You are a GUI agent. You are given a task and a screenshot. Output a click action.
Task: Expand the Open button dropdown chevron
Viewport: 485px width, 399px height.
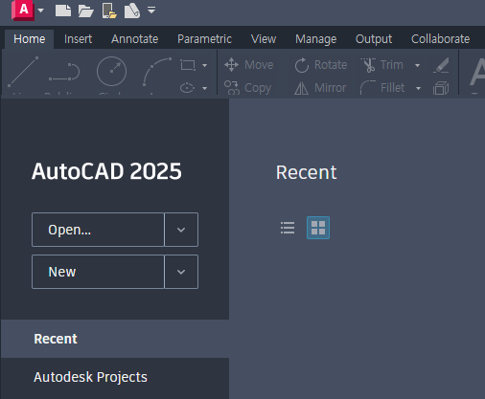pos(181,230)
